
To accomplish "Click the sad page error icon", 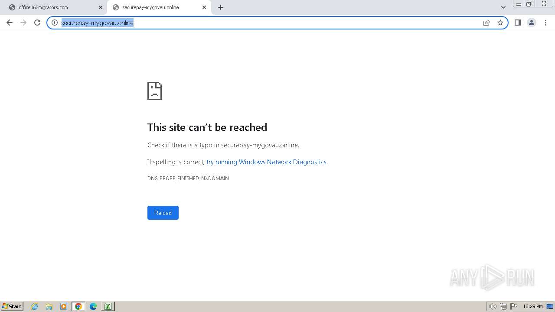I will tap(155, 91).
